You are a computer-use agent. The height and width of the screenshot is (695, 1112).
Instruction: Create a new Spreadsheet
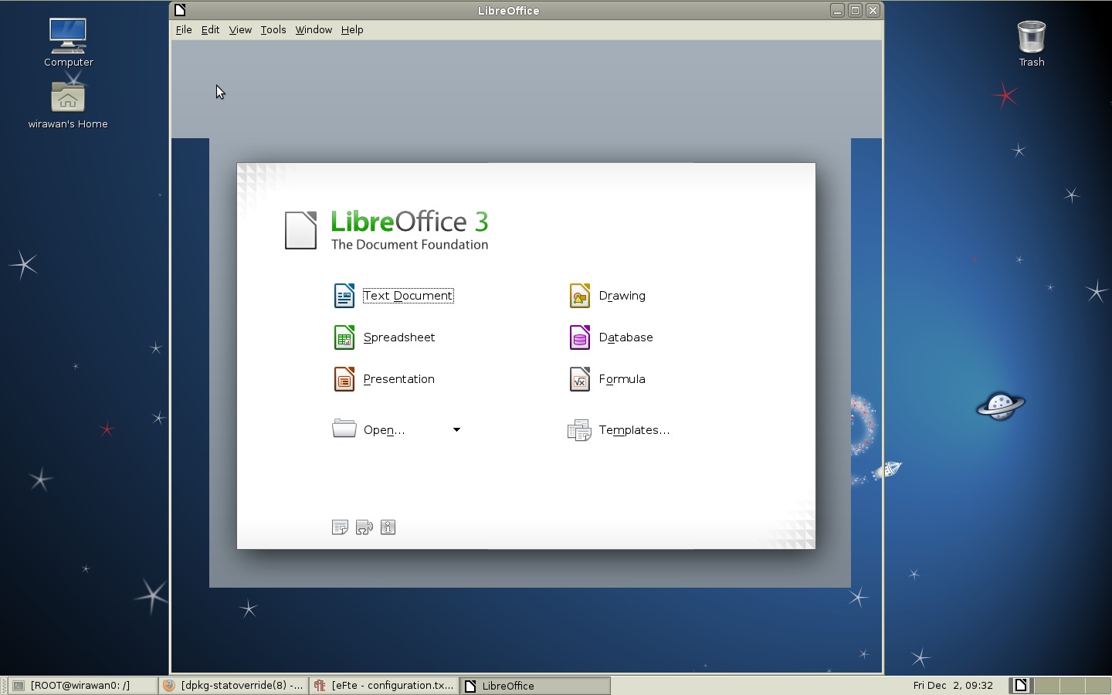click(385, 337)
